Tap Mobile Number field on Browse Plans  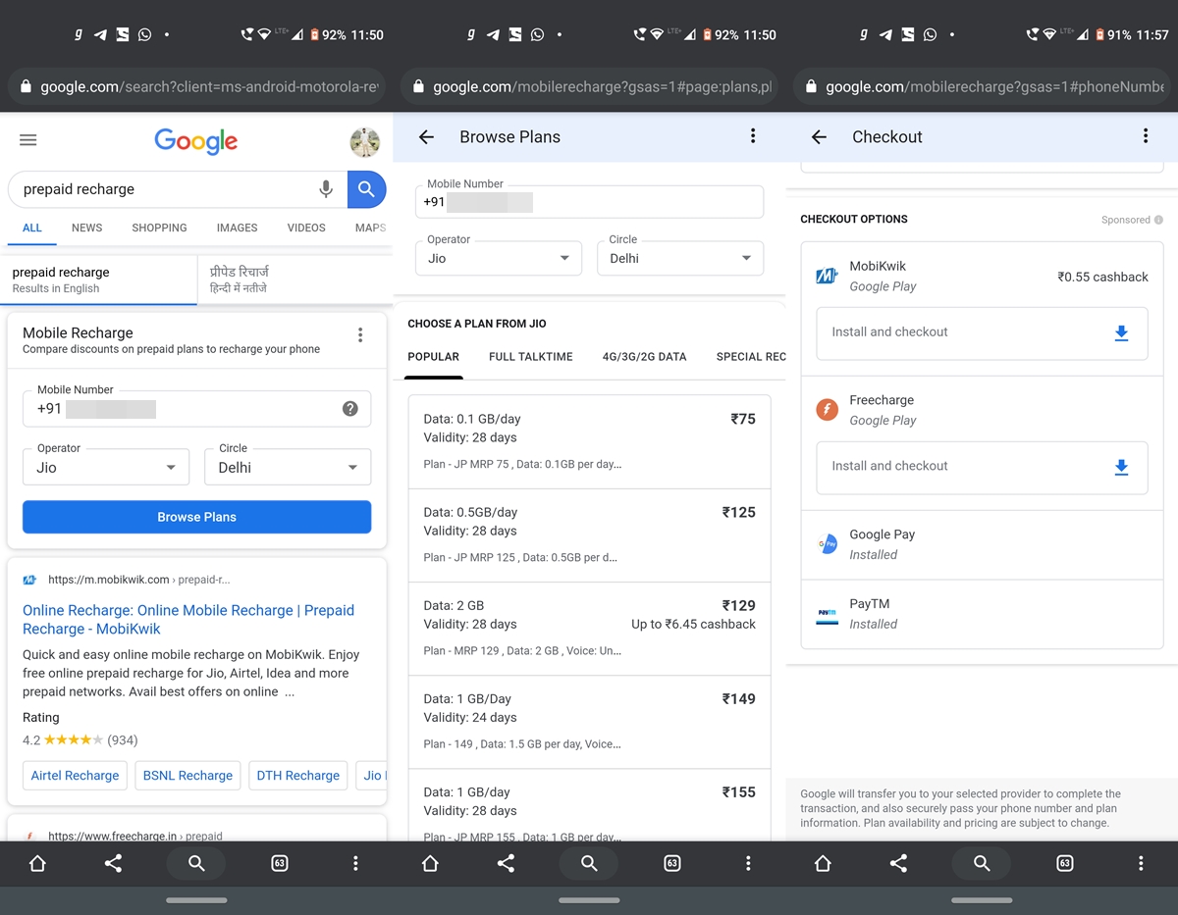coord(590,202)
